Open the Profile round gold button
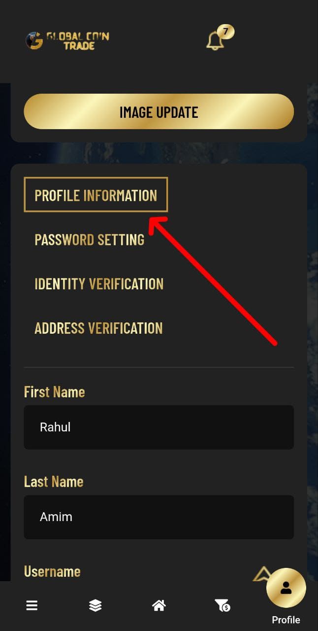 [x=286, y=588]
